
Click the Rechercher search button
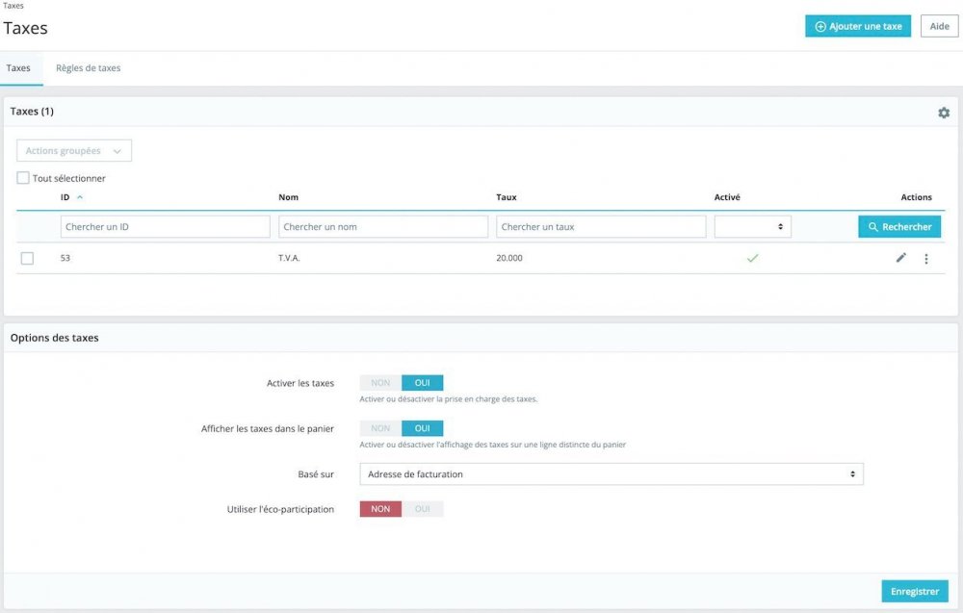click(x=899, y=226)
